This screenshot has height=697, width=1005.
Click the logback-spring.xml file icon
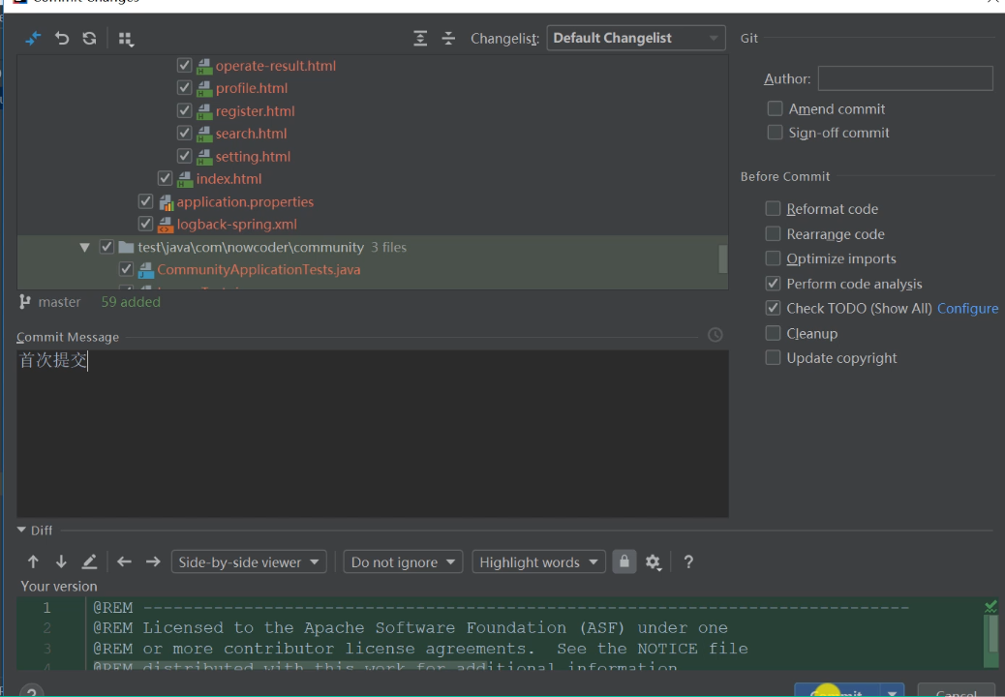(166, 225)
